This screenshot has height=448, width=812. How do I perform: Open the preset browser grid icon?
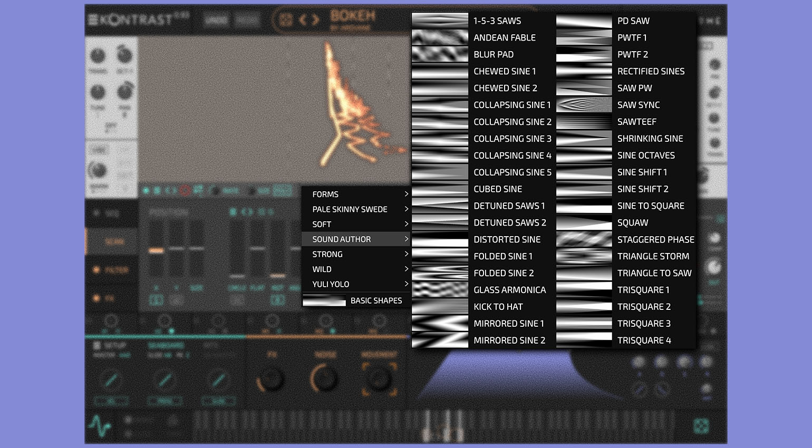285,20
